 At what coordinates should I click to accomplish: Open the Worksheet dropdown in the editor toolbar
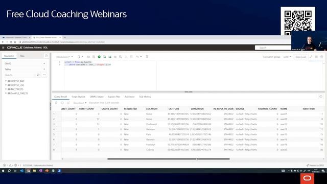tap(64, 57)
